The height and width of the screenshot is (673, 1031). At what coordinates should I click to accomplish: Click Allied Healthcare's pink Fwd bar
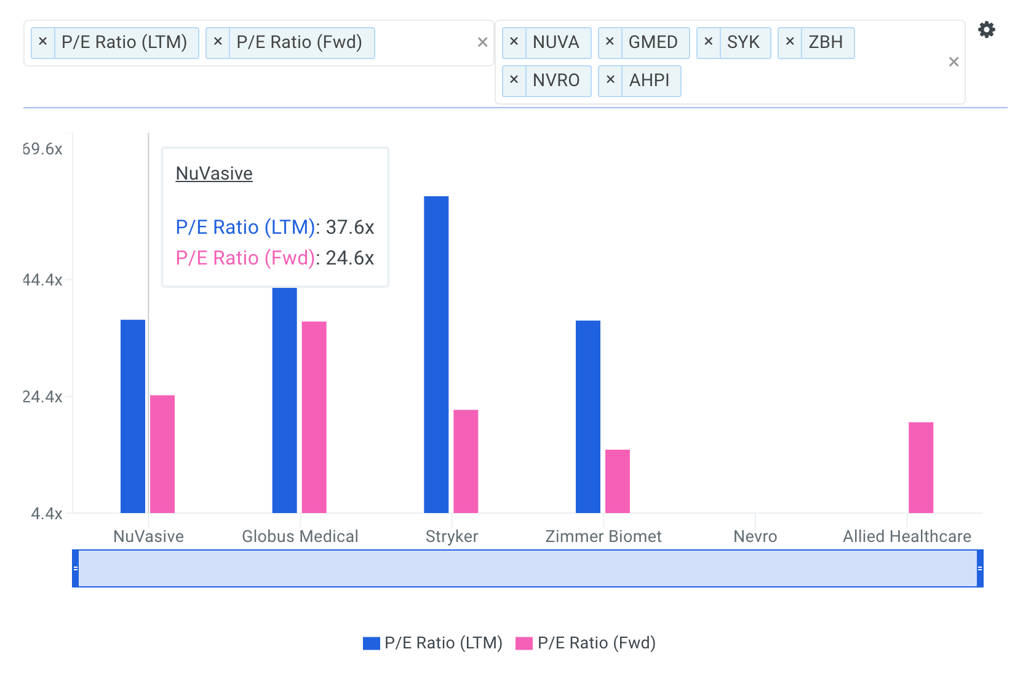pos(921,468)
